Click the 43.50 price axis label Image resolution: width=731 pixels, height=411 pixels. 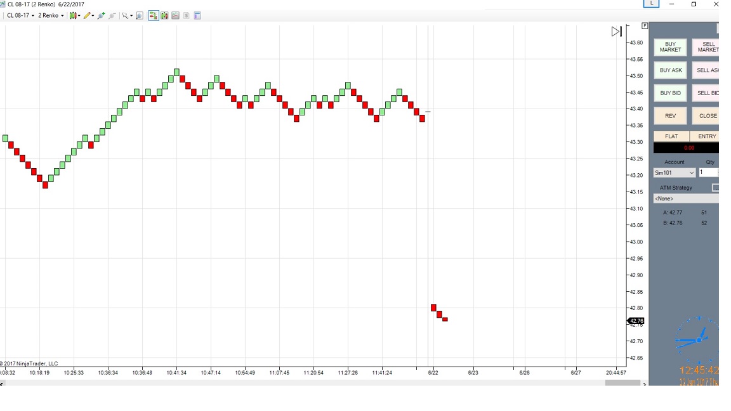(x=636, y=76)
